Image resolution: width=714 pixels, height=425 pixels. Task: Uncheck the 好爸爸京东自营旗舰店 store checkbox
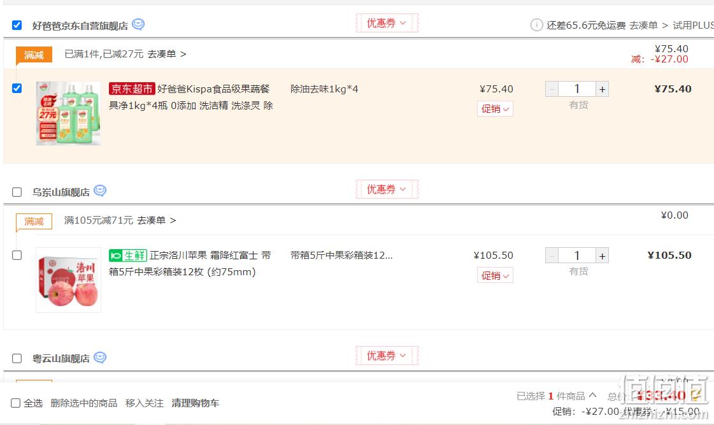[x=17, y=25]
